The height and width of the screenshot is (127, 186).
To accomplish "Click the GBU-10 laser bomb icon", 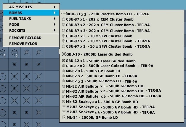I will pos(64,54).
